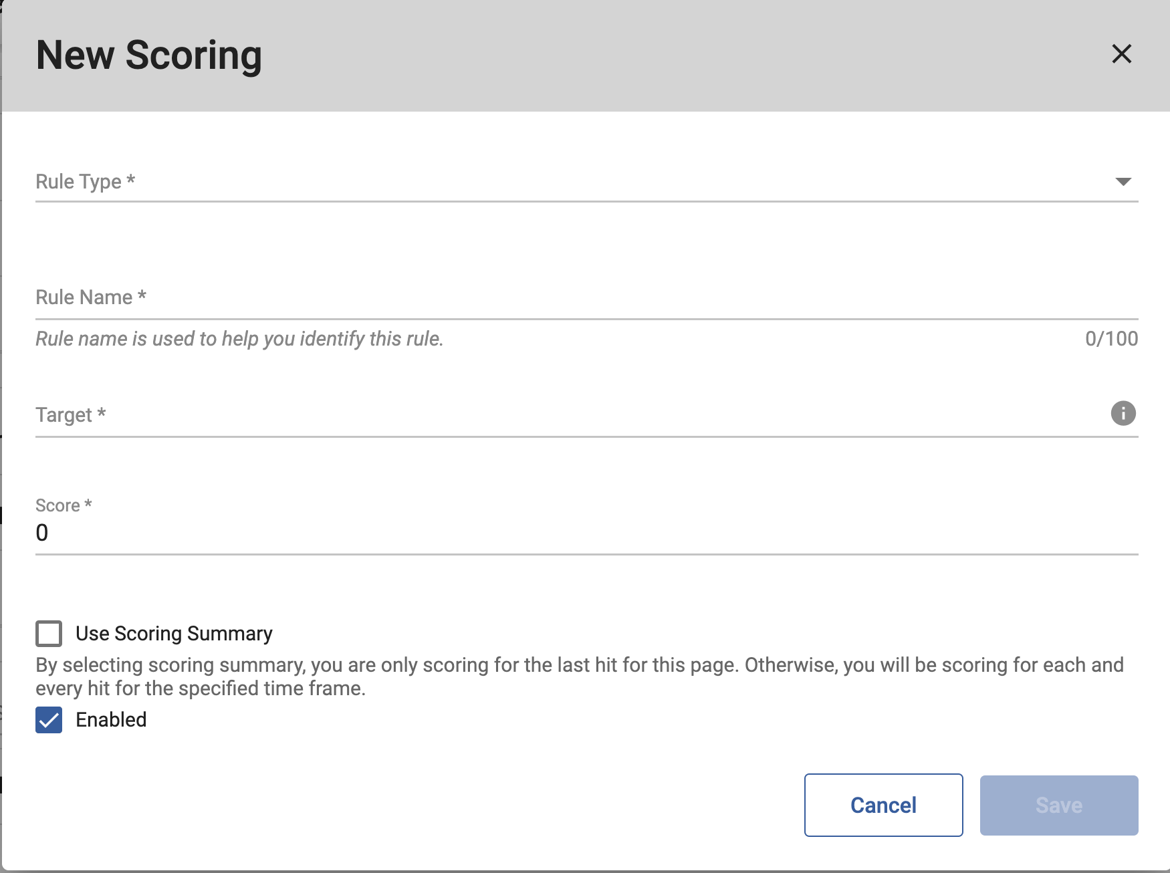Image resolution: width=1170 pixels, height=873 pixels.
Task: Open the Rule Type dropdown
Action: click(x=586, y=181)
